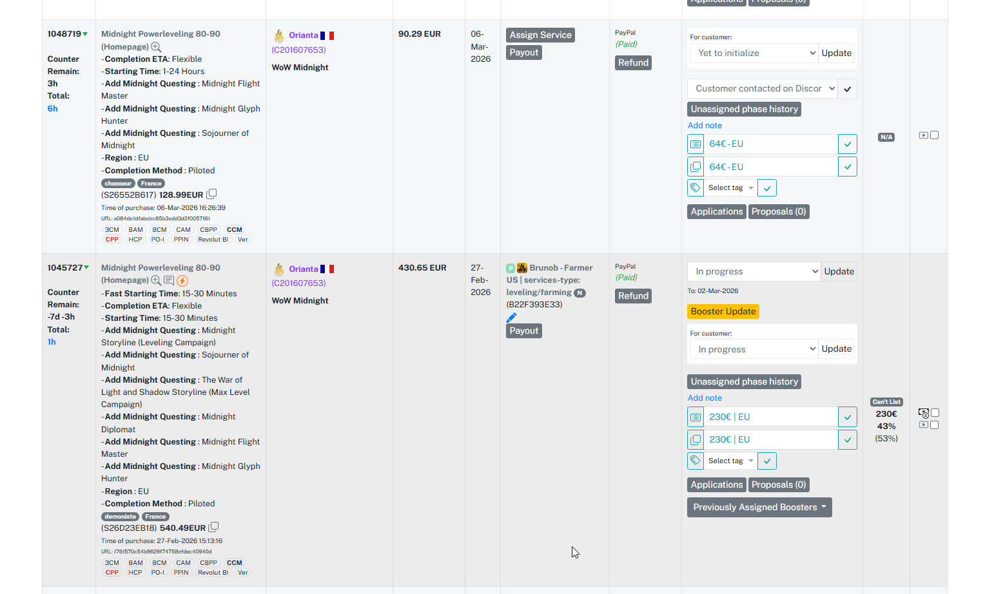Screen dimensions: 994x594
Task: Open Applications for order 1048719
Action: tap(717, 212)
